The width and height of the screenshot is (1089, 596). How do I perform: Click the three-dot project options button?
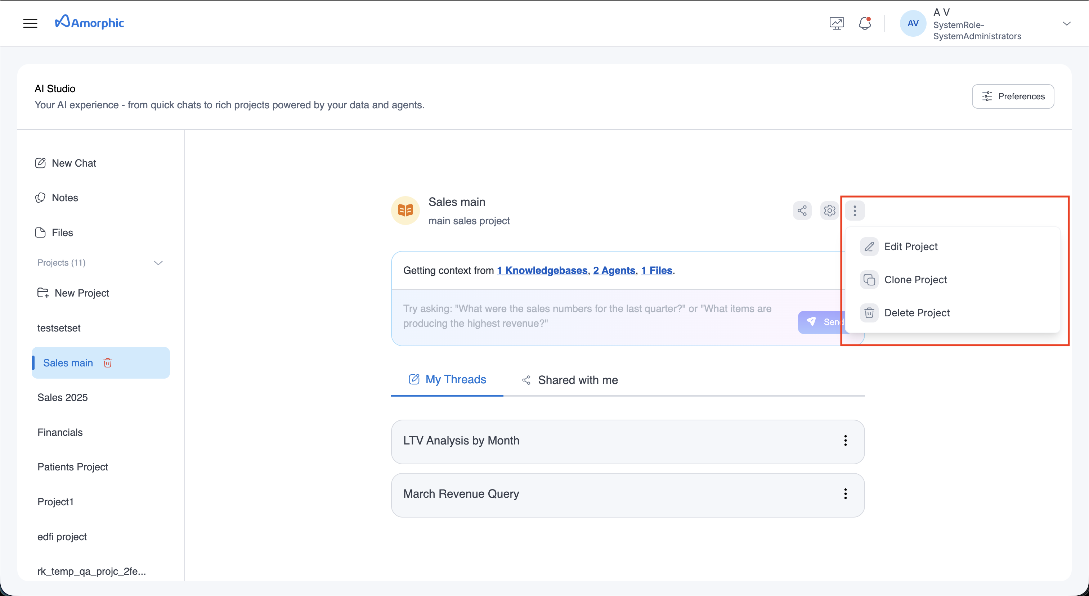click(x=854, y=210)
